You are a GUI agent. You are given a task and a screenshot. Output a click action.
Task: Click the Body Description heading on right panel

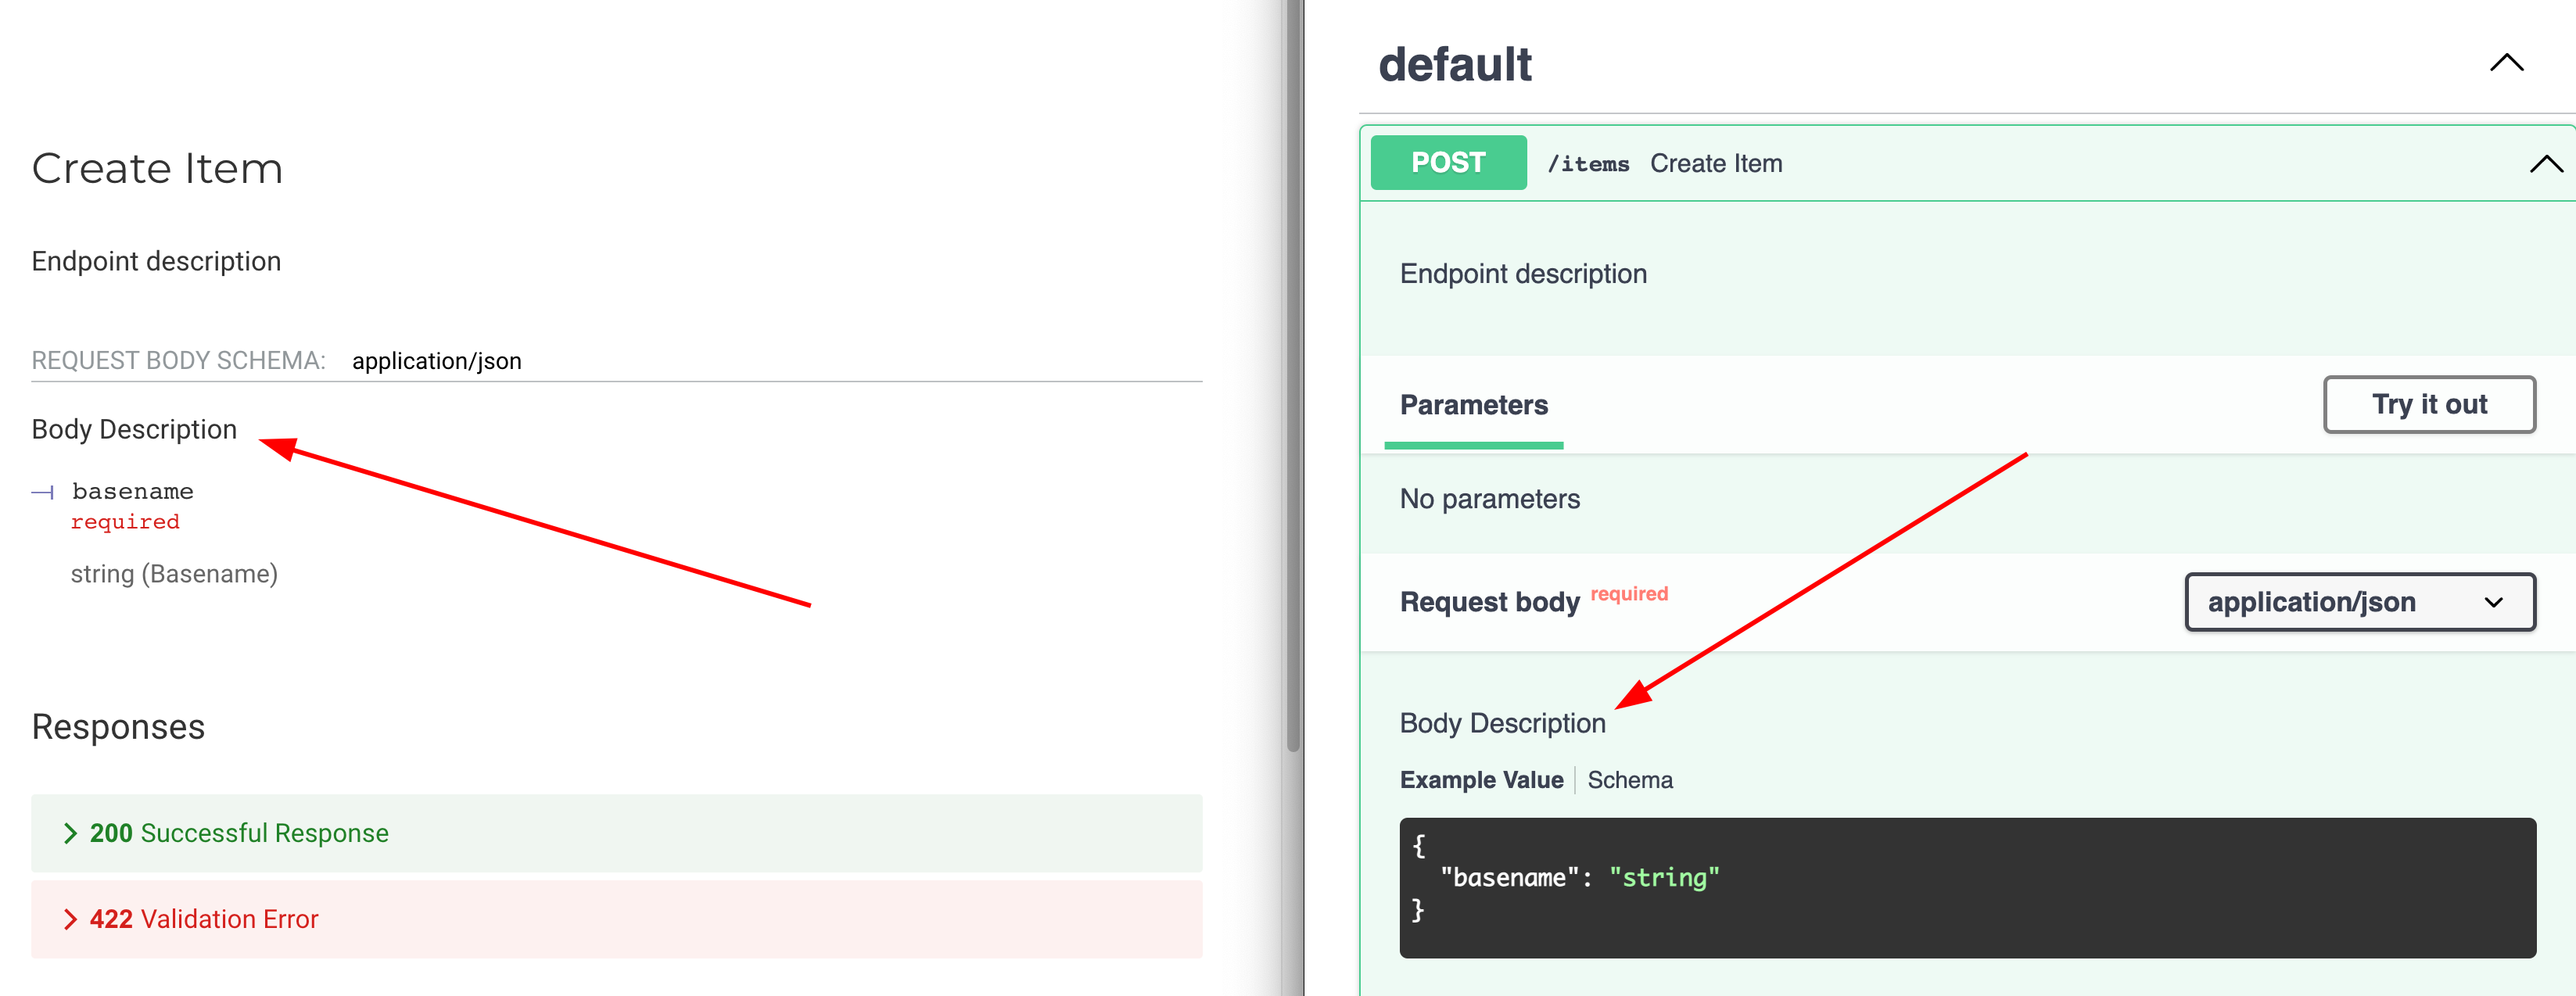click(1502, 722)
